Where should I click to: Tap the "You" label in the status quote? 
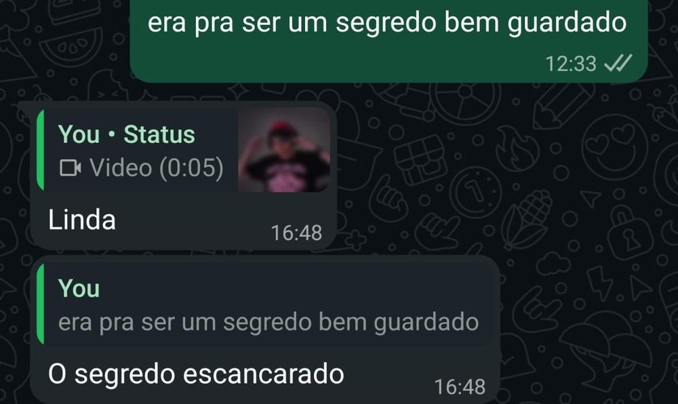tap(79, 134)
